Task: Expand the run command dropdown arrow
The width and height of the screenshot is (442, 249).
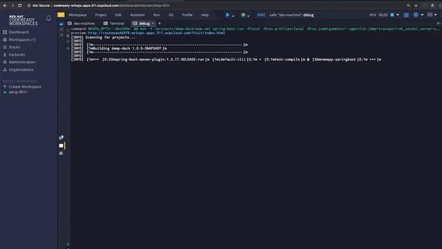Action: [x=233, y=16]
